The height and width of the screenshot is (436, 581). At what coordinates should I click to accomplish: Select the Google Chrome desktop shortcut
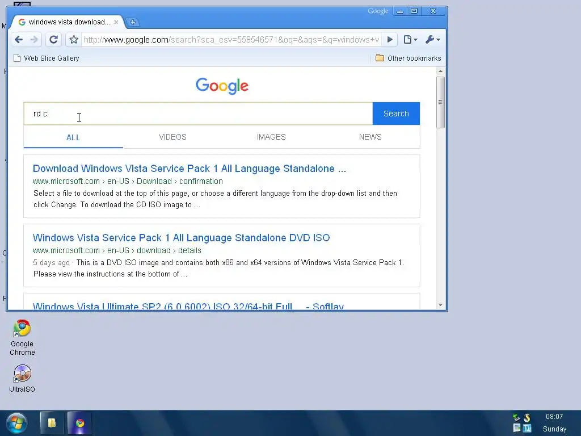pos(22,337)
